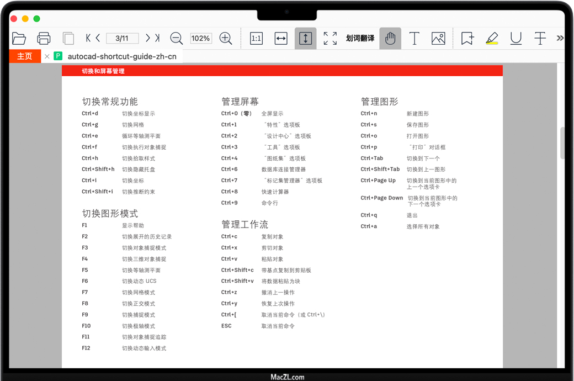Toggle fit-to-height view mode
Viewport: 574px width, 381px height.
pyautogui.click(x=305, y=38)
